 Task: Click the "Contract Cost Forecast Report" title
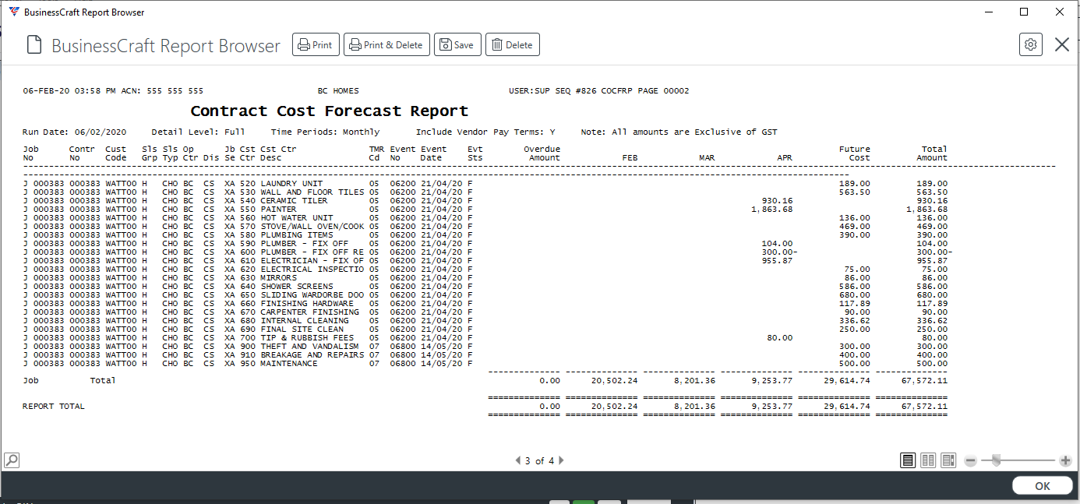point(330,111)
